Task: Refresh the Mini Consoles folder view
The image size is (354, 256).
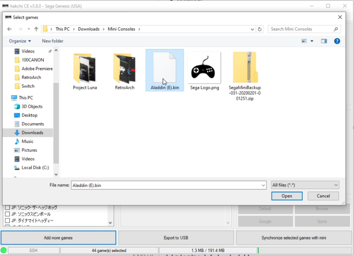Action: 260,29
